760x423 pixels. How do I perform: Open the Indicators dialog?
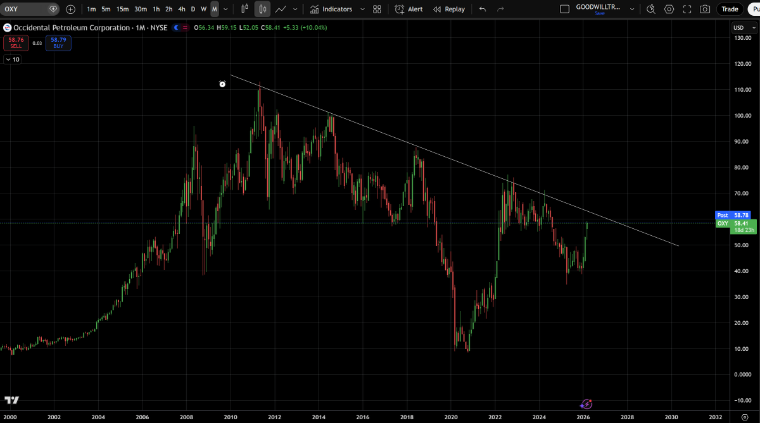[331, 9]
